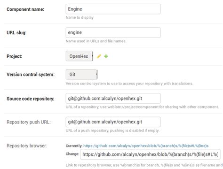Click the Component name field containing Engine
223x169 pixels.
coord(113,9)
